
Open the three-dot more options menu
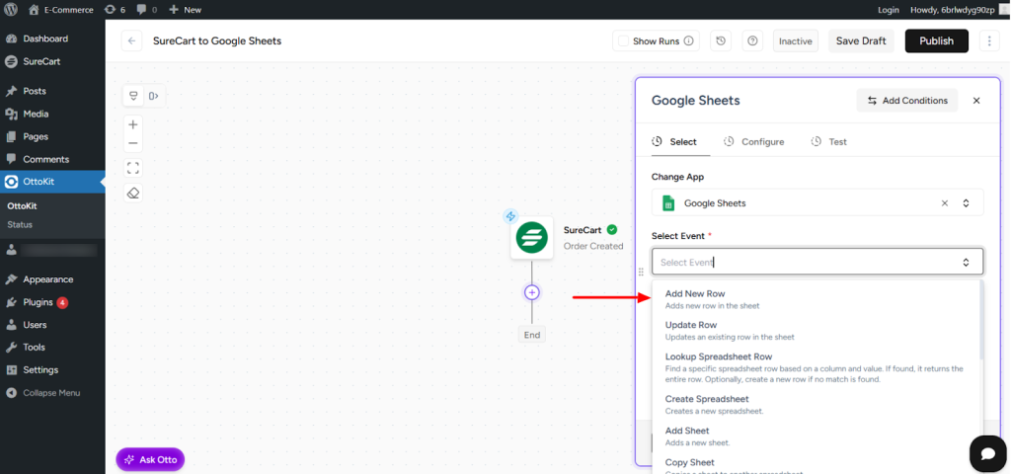coord(989,40)
